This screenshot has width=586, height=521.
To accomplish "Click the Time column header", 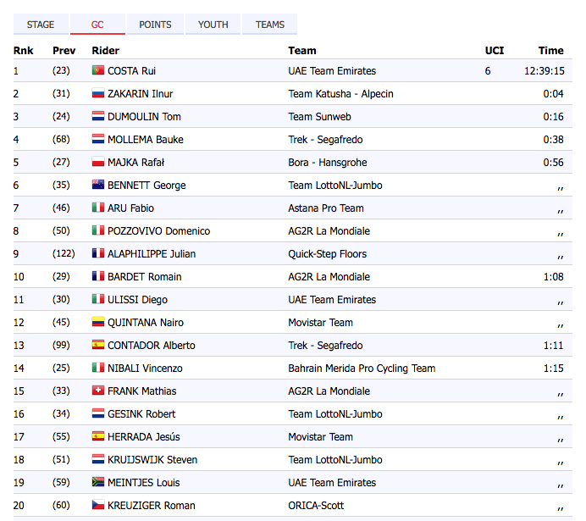I will point(550,51).
